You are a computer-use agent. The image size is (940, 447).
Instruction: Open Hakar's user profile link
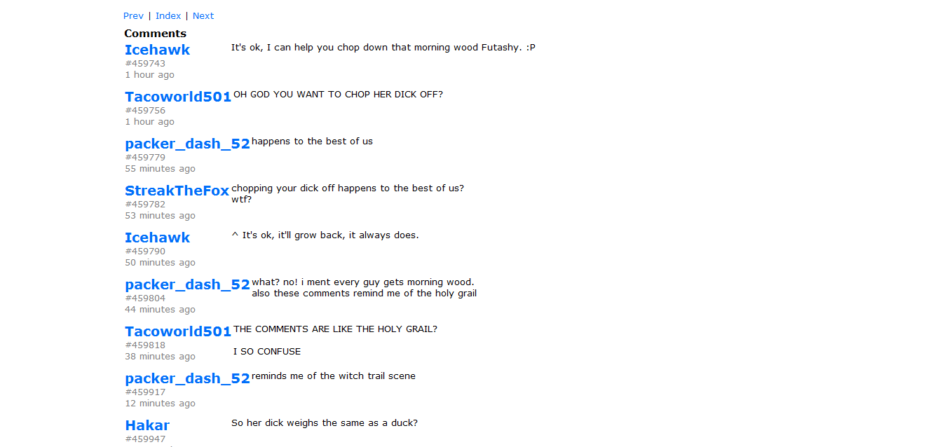pos(147,425)
